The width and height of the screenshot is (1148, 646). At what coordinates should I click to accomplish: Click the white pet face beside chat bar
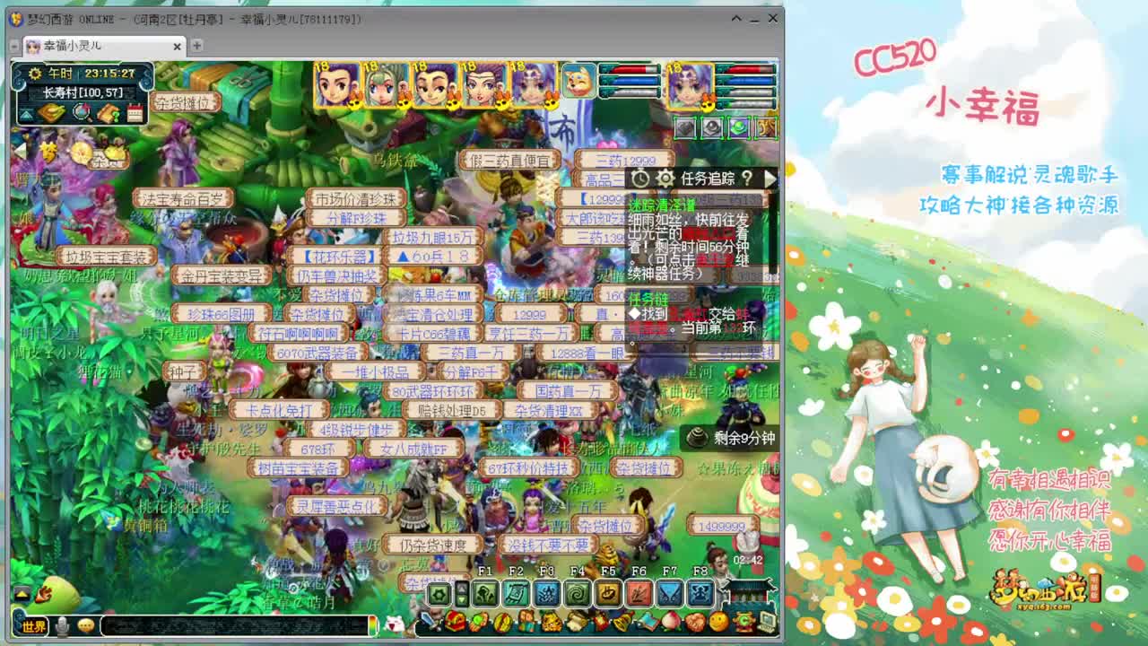click(x=394, y=624)
